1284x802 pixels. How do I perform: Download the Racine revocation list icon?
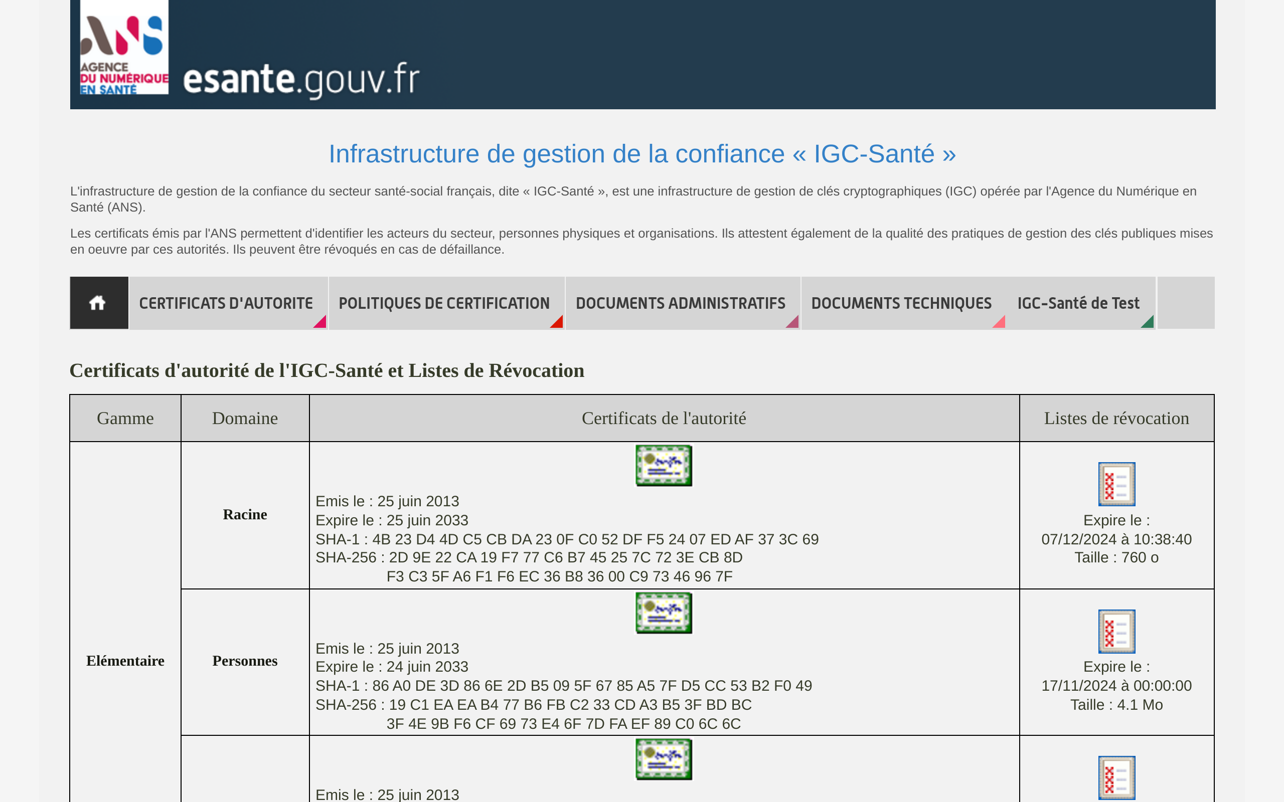tap(1116, 484)
